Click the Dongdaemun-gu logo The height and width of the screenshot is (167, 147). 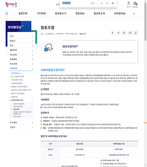[11, 4]
